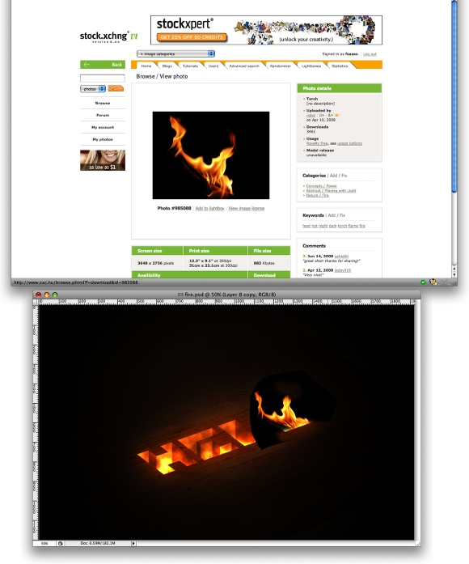Open the Randomizer tab
The width and height of the screenshot is (469, 564).
(x=281, y=66)
